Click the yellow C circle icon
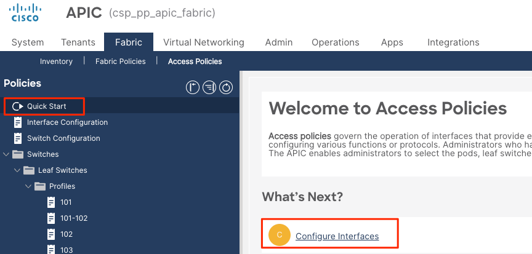 (279, 235)
